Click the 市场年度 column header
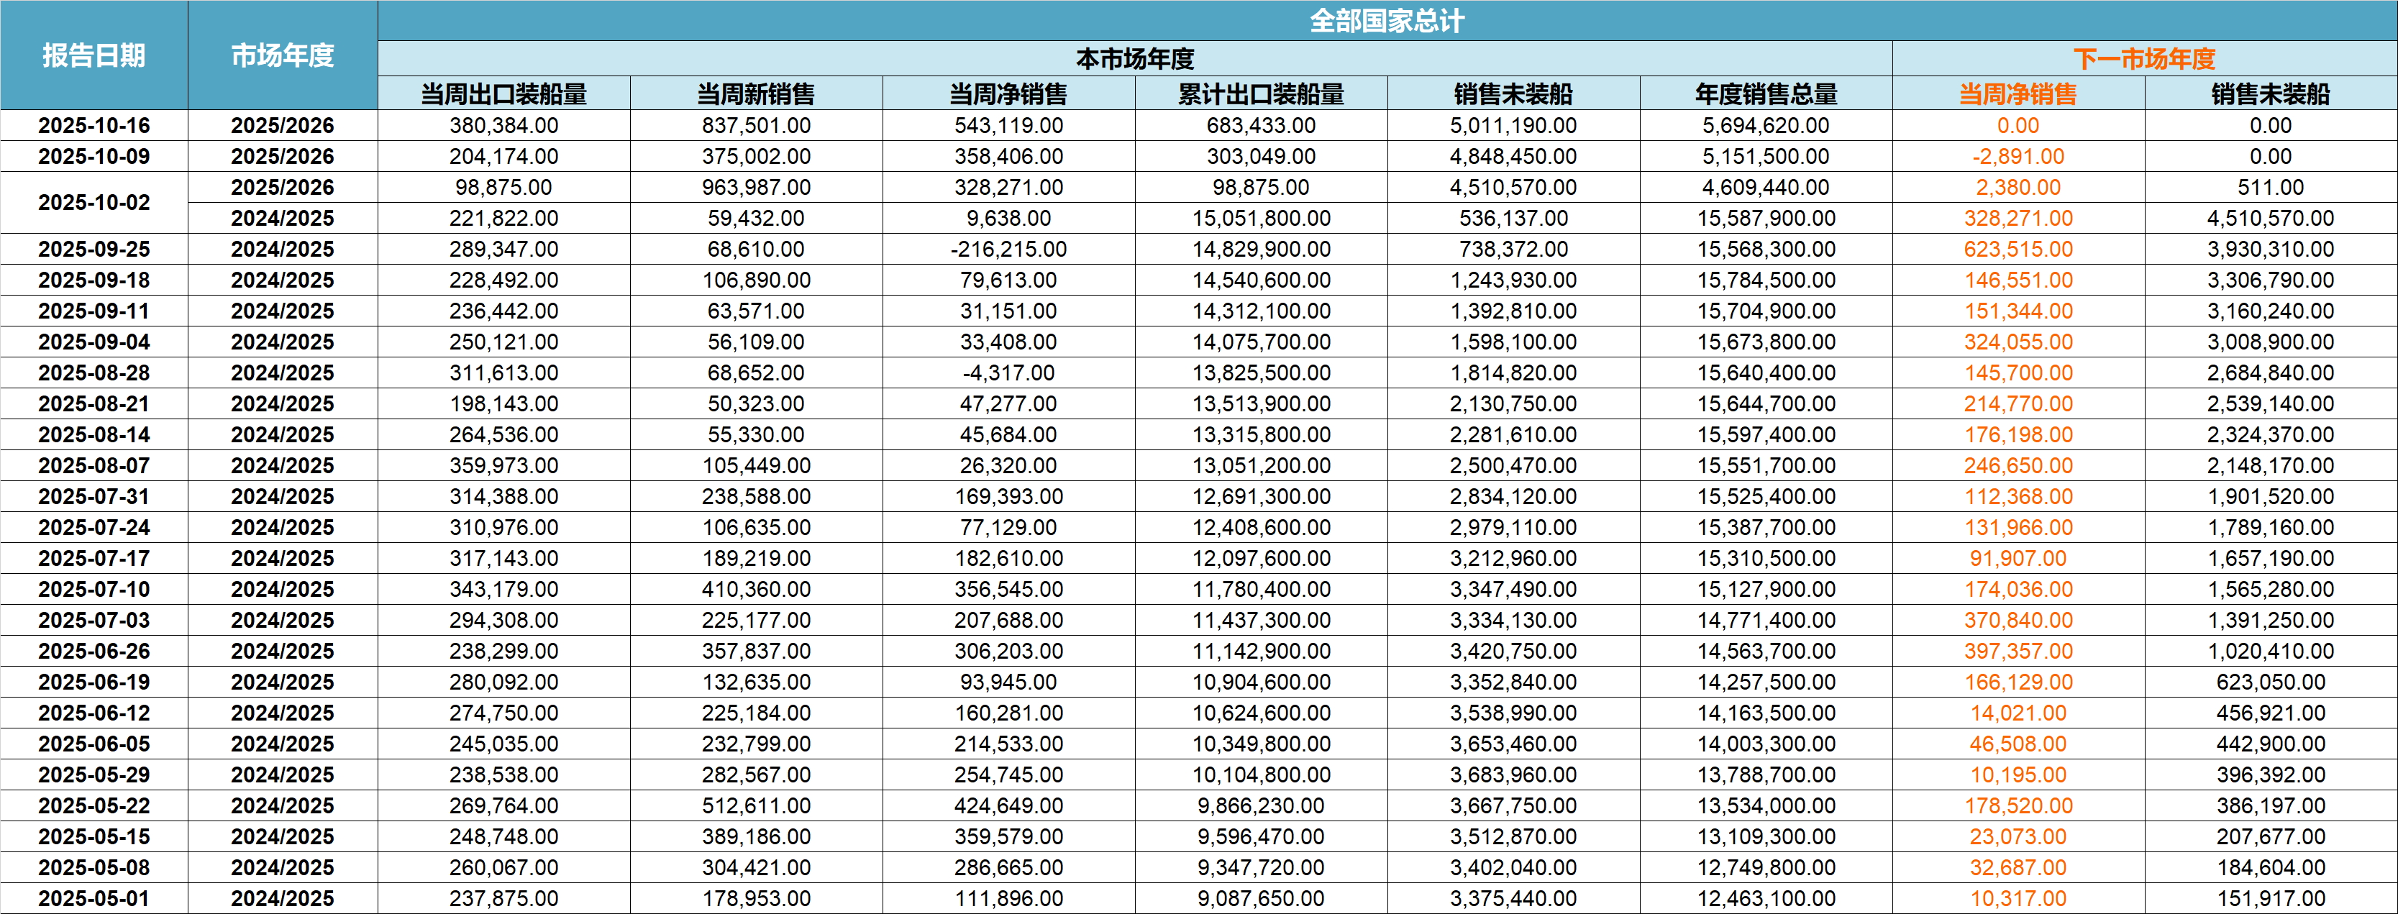This screenshot has width=2398, height=914. (x=282, y=56)
